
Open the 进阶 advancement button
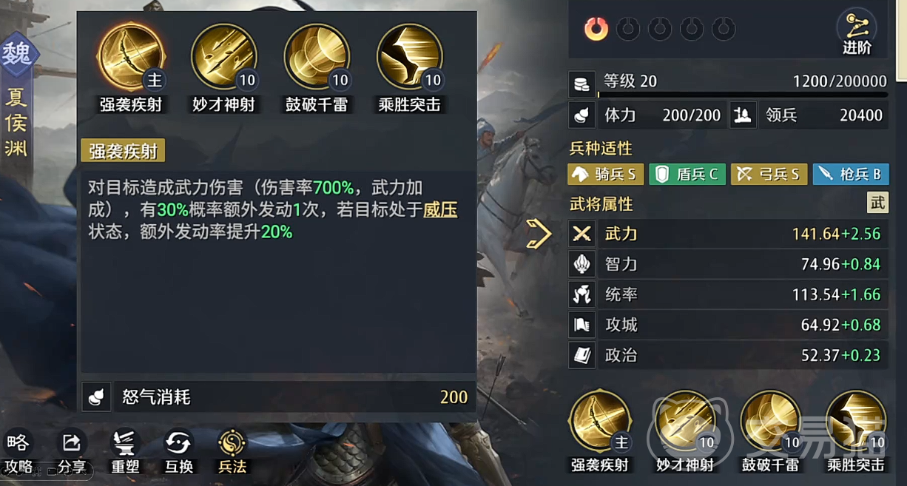point(857,33)
